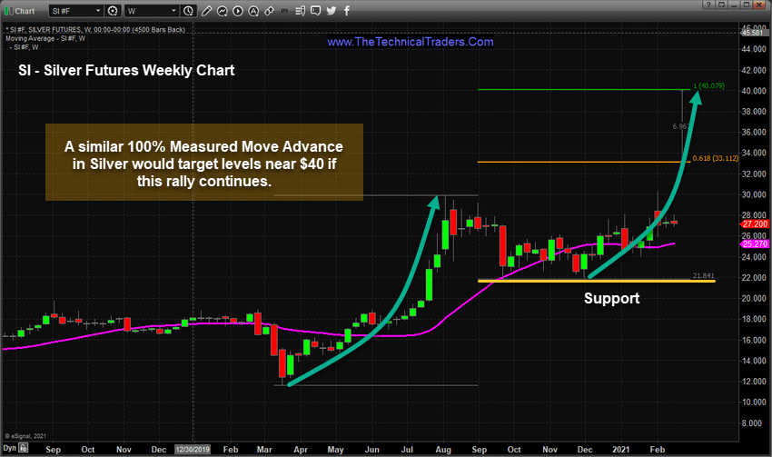Open symbol settings gear button

point(113,11)
